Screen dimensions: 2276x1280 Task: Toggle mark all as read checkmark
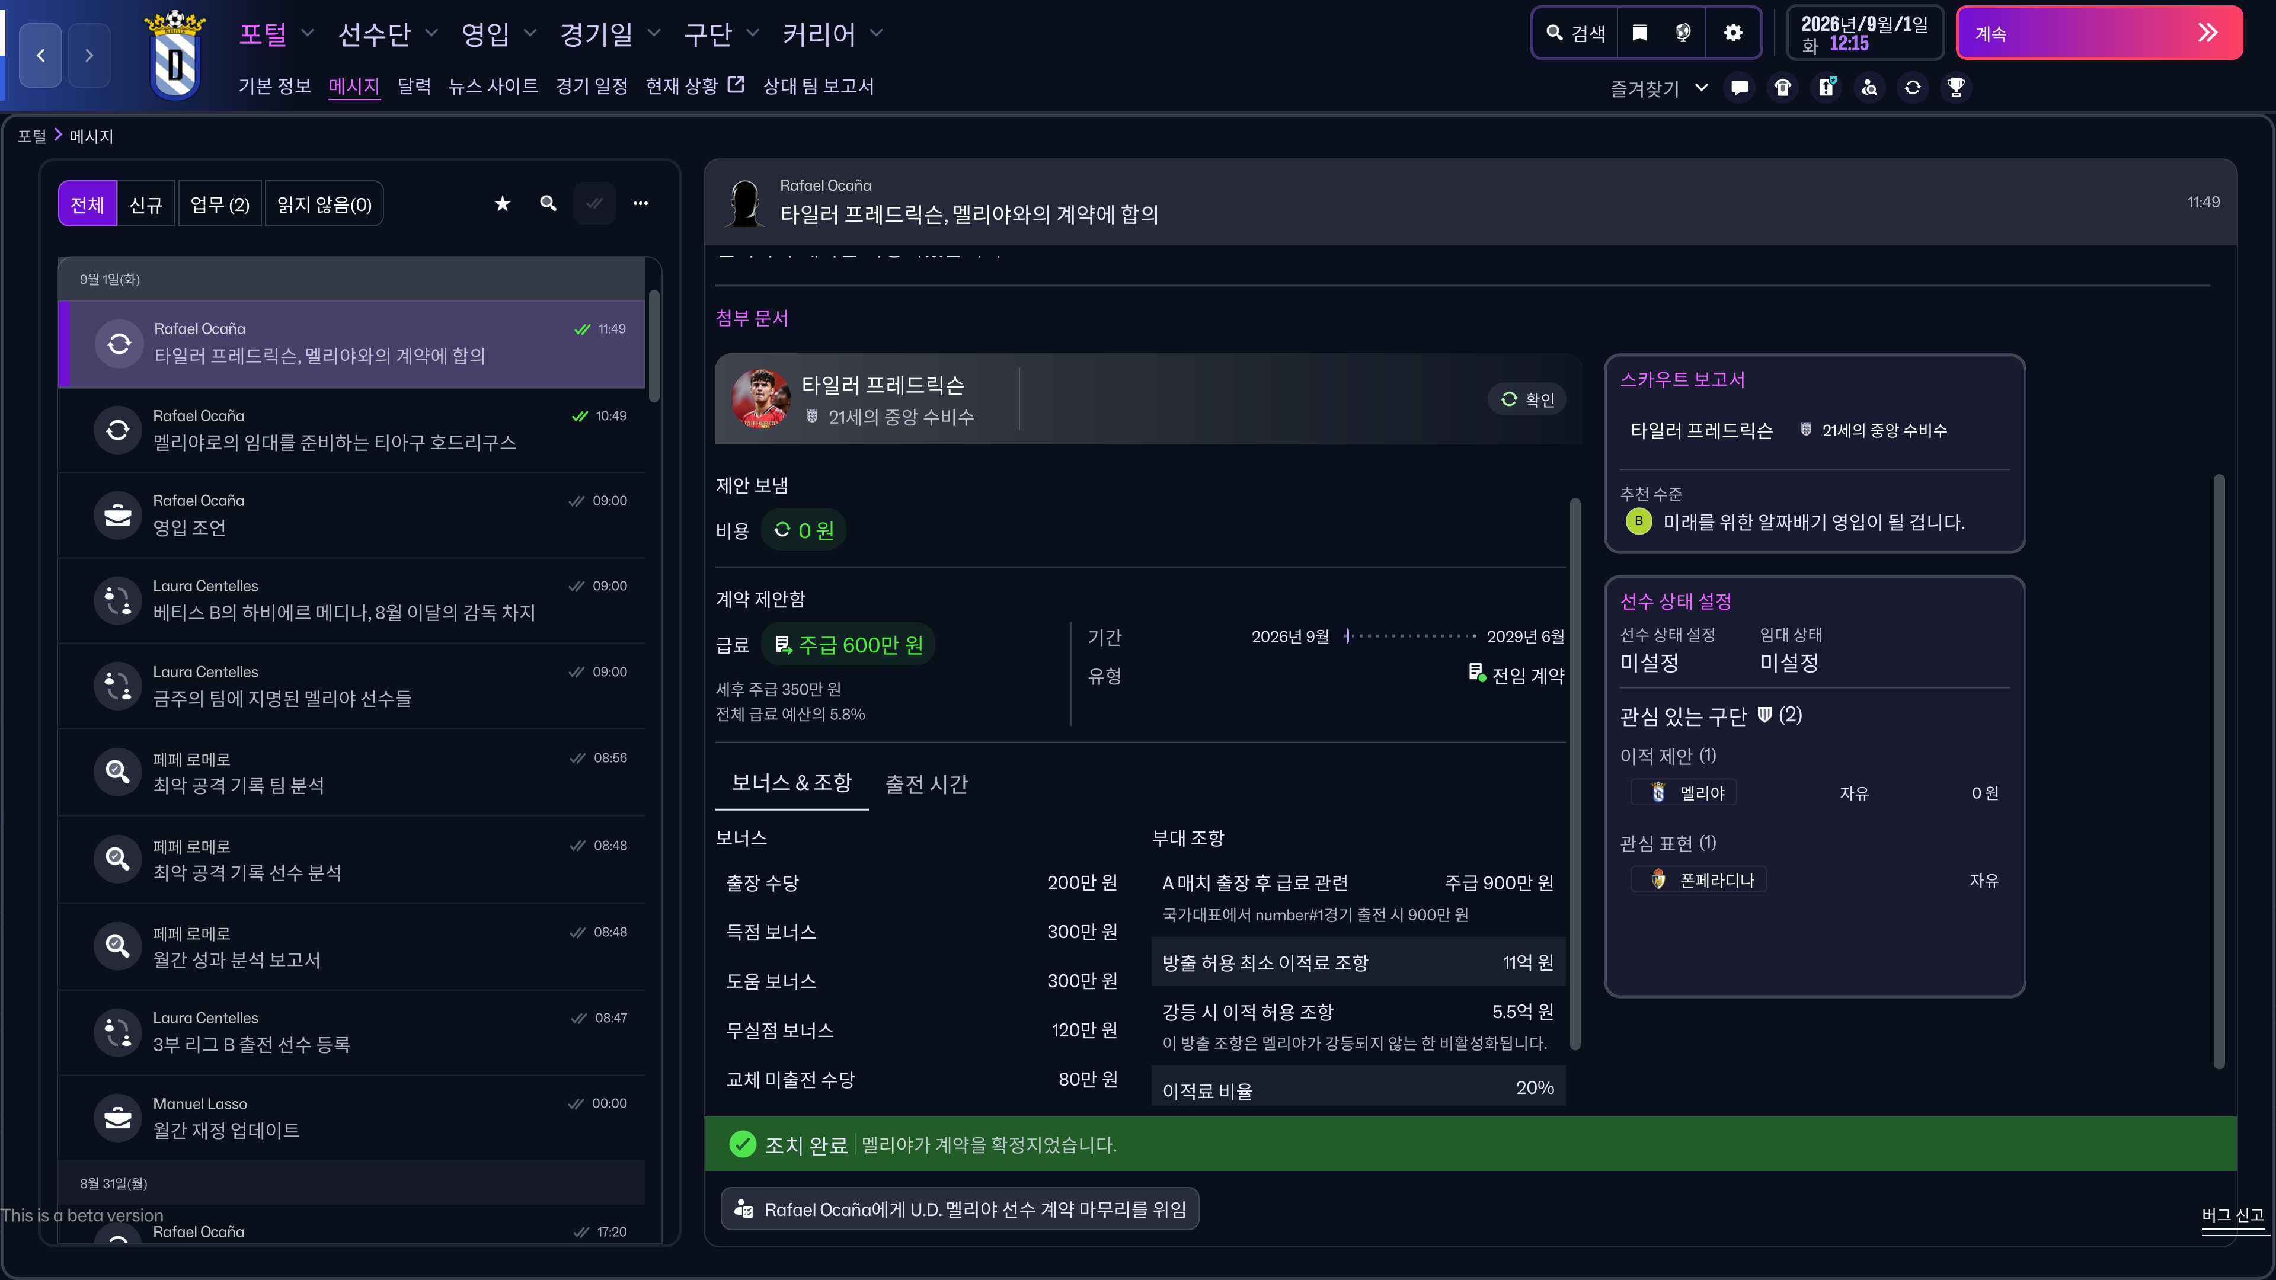(x=594, y=204)
